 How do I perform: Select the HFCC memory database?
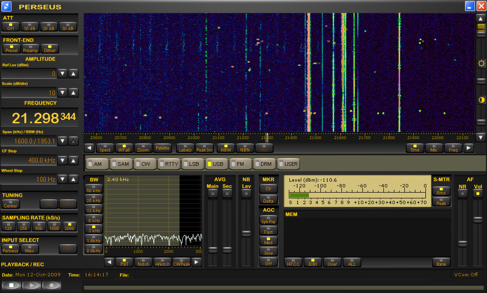point(293,262)
